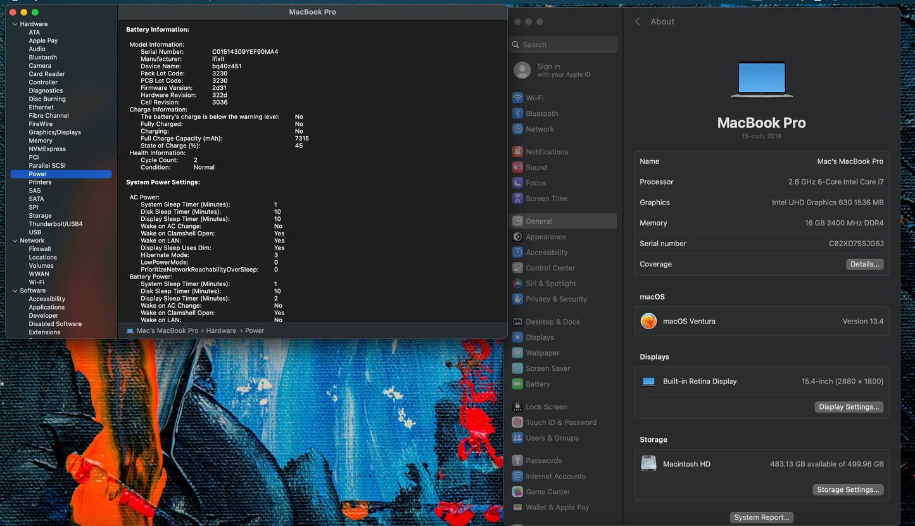The width and height of the screenshot is (915, 526).
Task: Open the Notifications bell icon
Action: [517, 152]
